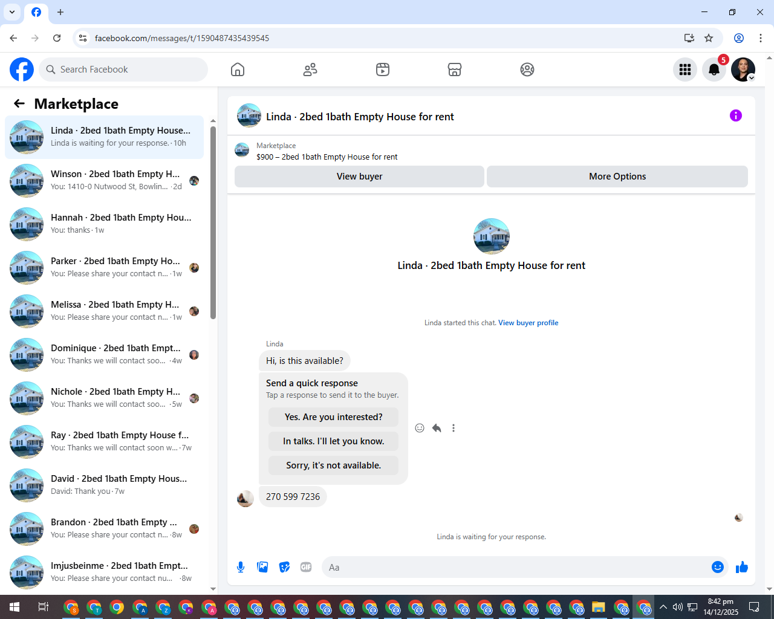Click the View buyer button
774x619 pixels.
click(359, 177)
